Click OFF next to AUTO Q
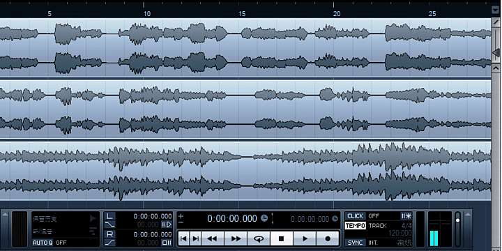 coord(61,243)
